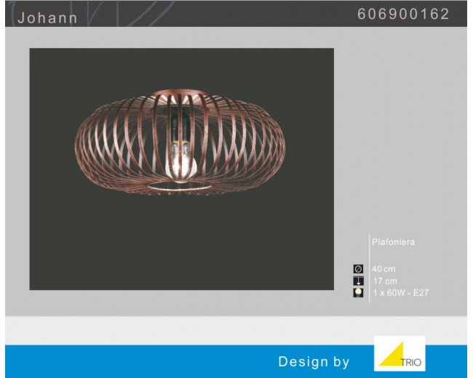This screenshot has height=378, width=473.
Task: Click the Design by text
Action: click(x=314, y=361)
